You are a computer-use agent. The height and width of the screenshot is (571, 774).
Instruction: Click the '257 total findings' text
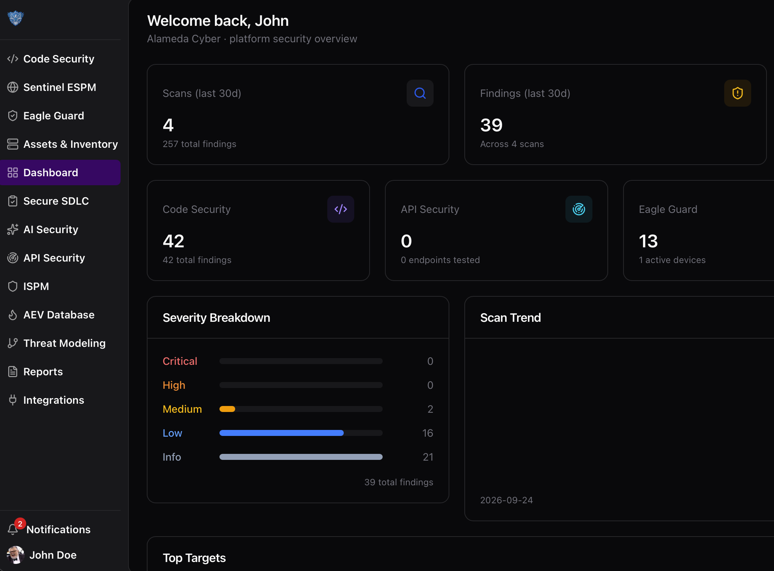[199, 144]
